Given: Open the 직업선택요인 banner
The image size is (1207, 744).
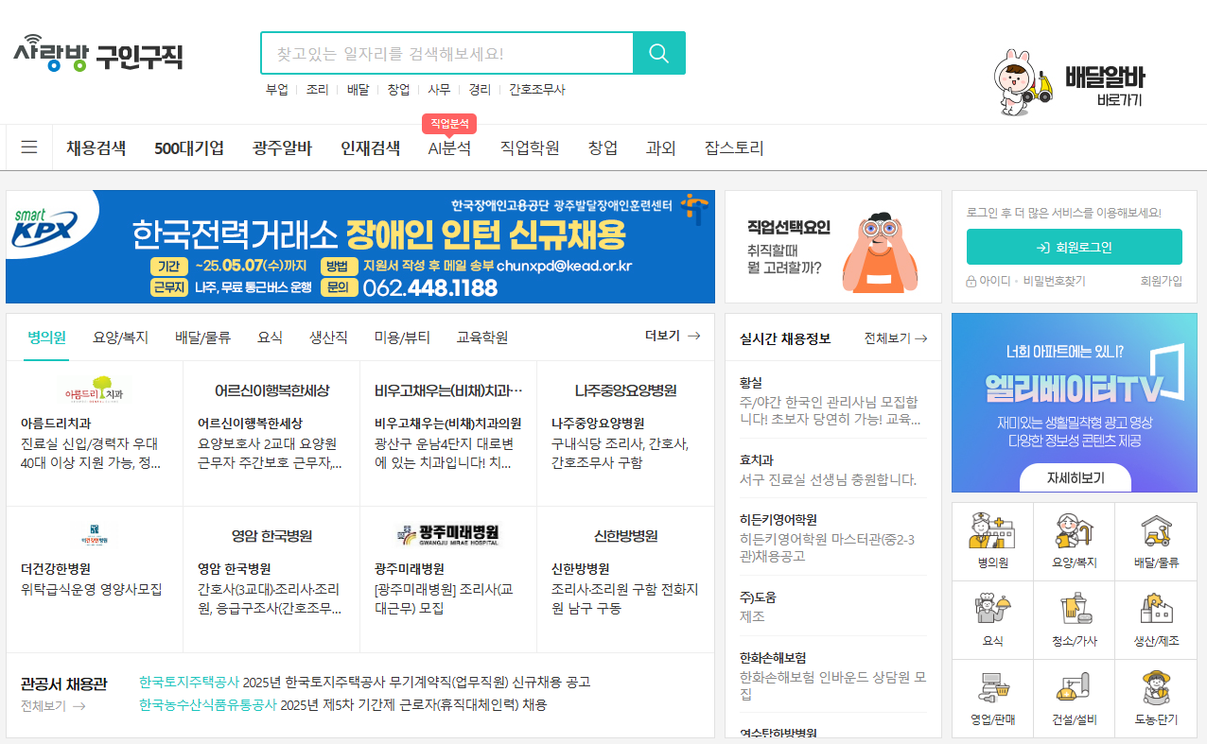Looking at the screenshot, I should (833, 247).
